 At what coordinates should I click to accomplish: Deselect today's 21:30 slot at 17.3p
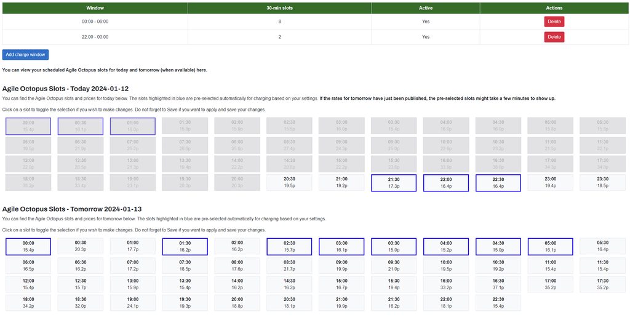394,183
